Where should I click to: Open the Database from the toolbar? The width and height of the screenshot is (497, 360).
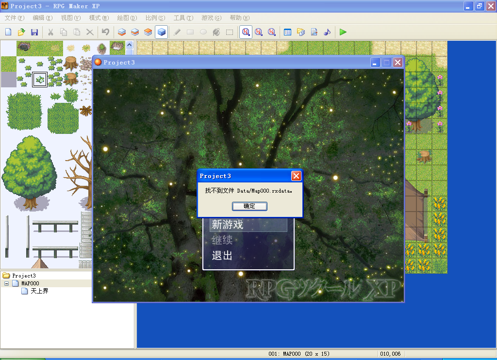pyautogui.click(x=287, y=32)
